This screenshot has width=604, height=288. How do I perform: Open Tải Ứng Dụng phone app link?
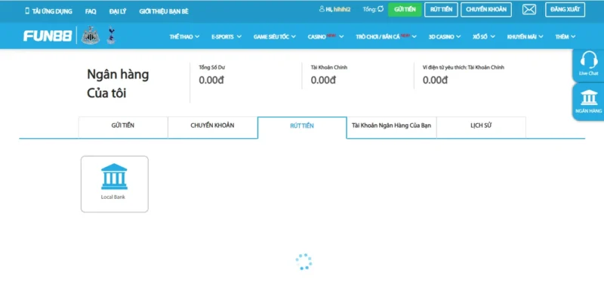coord(48,11)
